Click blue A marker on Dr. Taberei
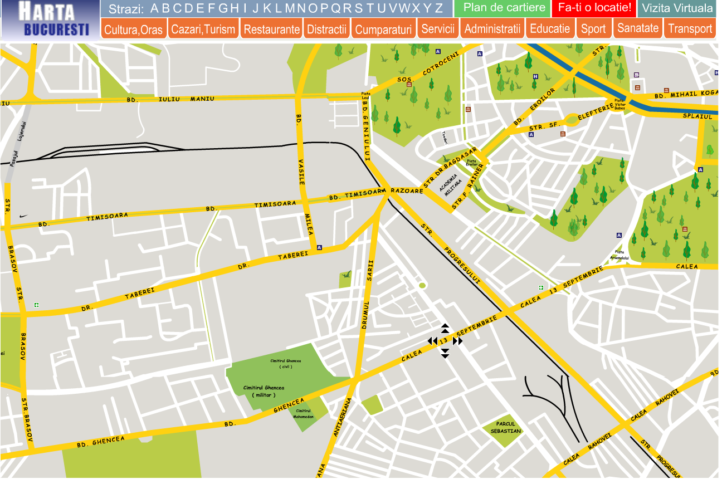The height and width of the screenshot is (479, 722). pos(319,247)
